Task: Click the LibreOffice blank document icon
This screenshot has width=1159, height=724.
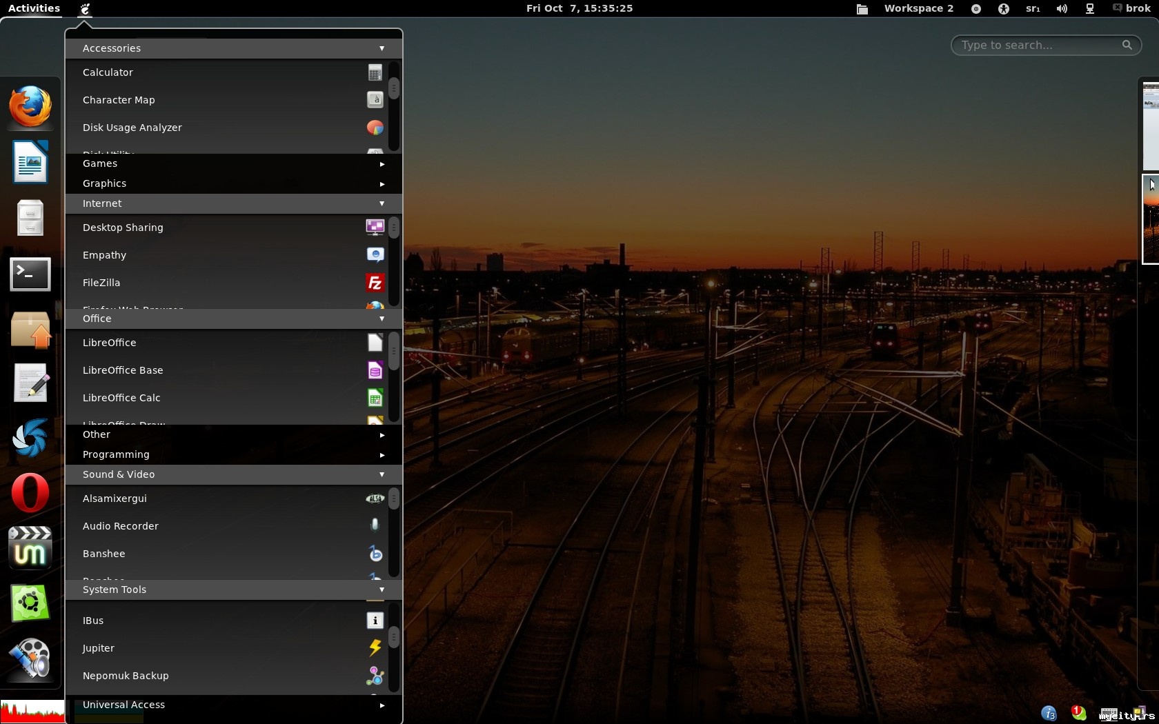Action: 375,343
